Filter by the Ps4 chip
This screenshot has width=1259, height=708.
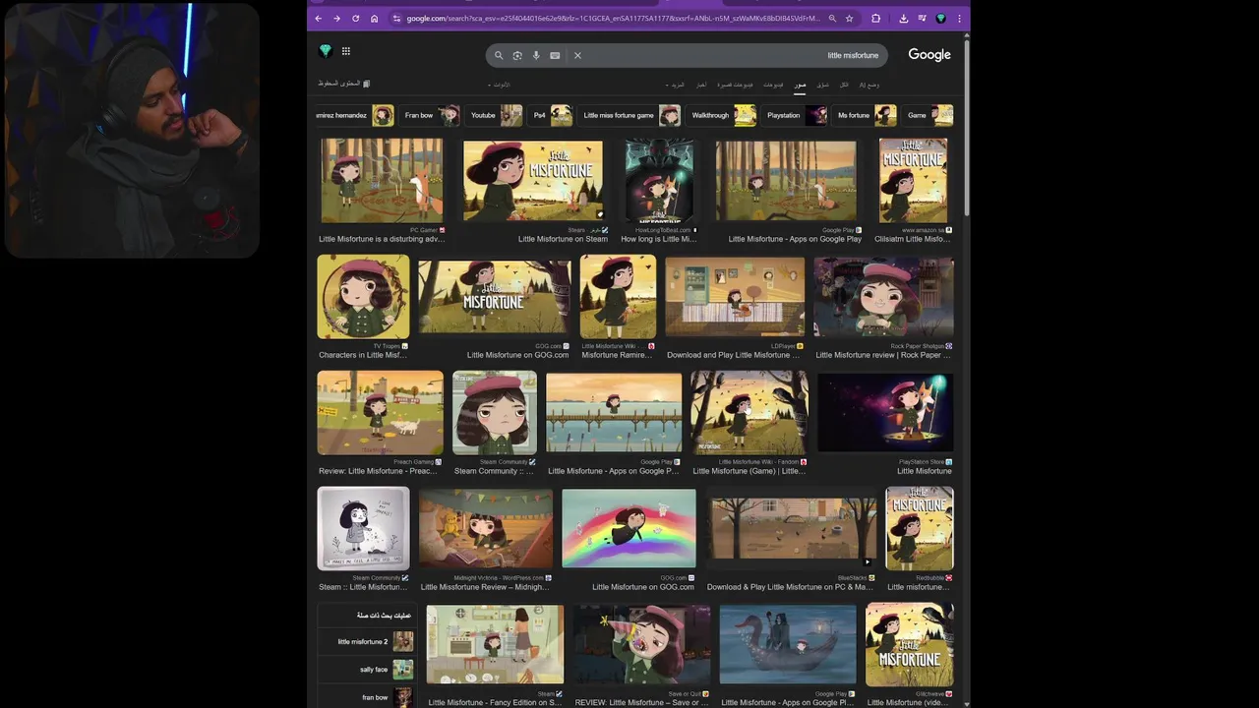tap(550, 115)
